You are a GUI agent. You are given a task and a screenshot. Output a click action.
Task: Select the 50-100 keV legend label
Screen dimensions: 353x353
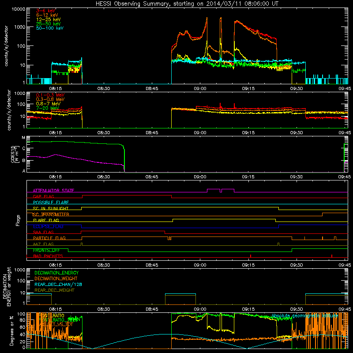tap(50, 28)
